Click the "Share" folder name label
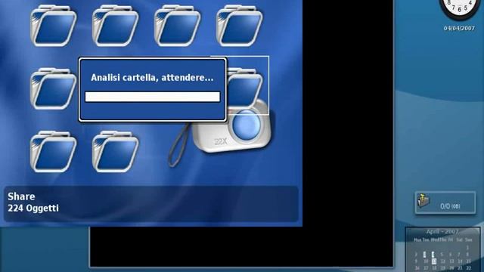This screenshot has height=272, width=484. click(x=21, y=196)
